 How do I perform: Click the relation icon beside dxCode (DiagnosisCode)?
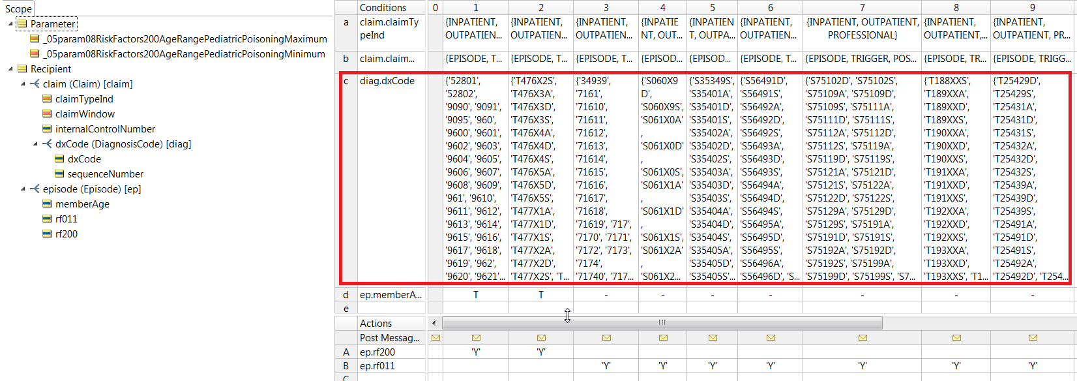pyautogui.click(x=47, y=144)
